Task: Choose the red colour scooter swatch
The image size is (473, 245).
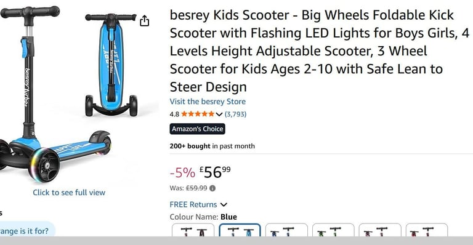Action: (x=427, y=230)
